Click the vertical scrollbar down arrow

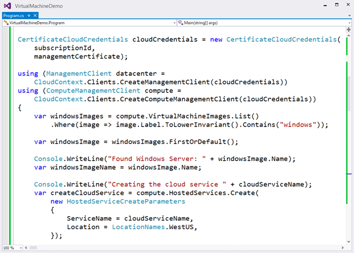tap(348, 242)
